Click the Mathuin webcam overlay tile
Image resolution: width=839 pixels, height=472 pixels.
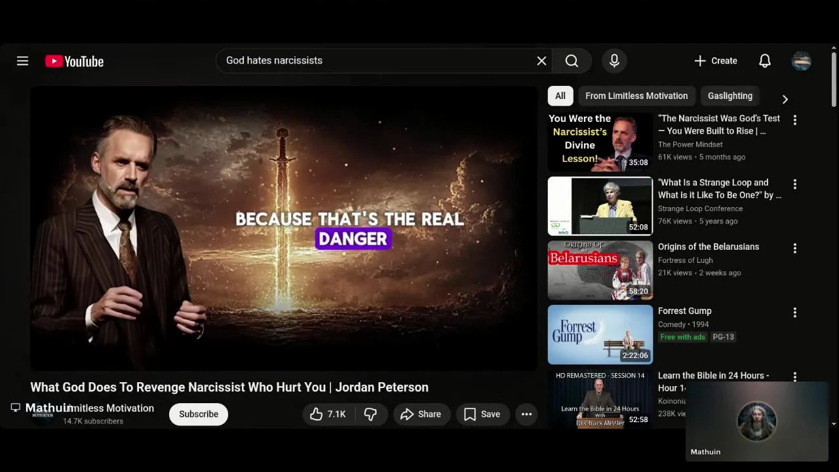757,422
